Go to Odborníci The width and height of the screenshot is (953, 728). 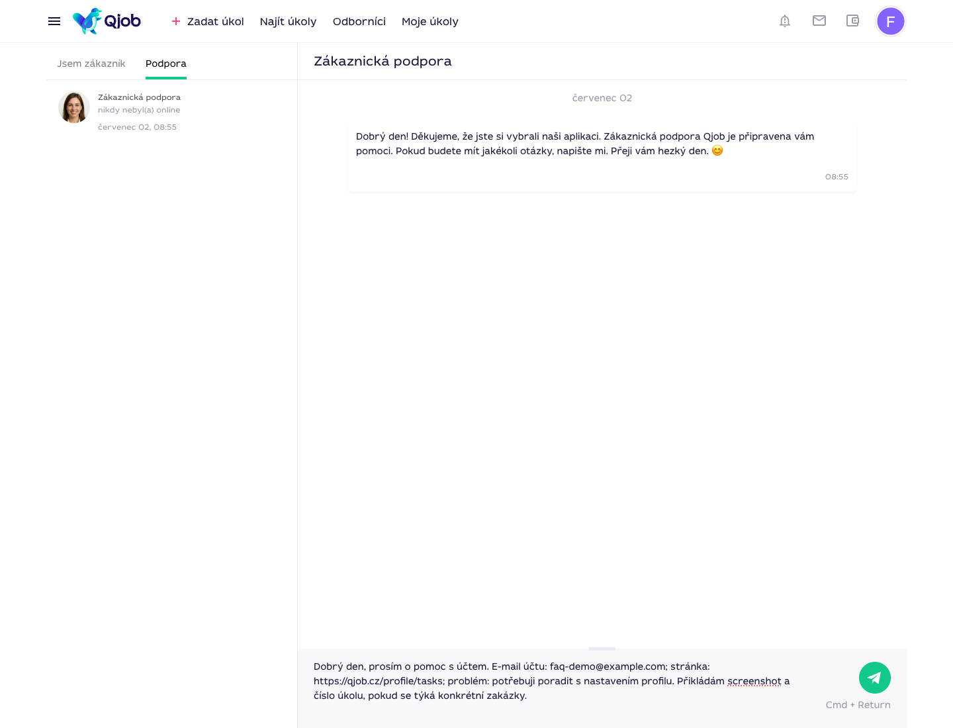pos(359,21)
